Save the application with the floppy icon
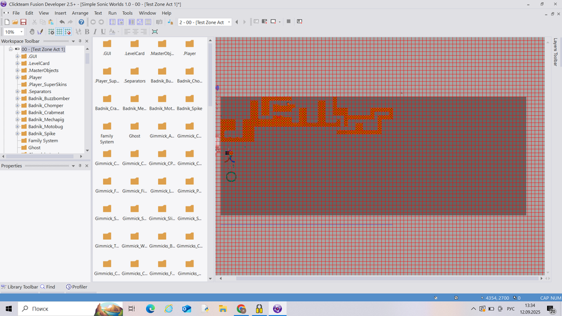562x316 pixels. click(23, 22)
